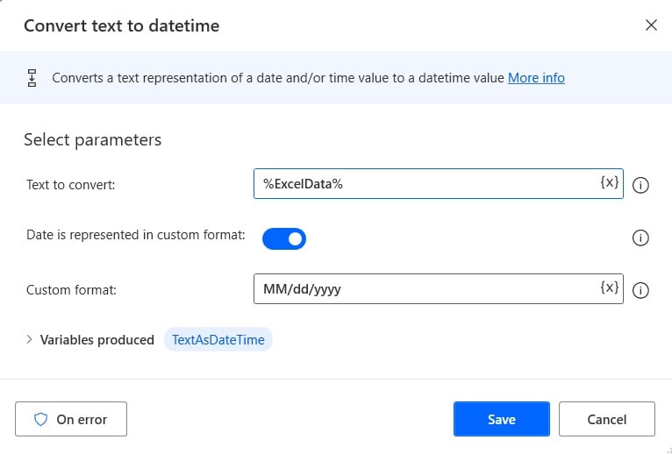Image resolution: width=672 pixels, height=454 pixels.
Task: Open info tooltip for Custom format field
Action: [640, 290]
